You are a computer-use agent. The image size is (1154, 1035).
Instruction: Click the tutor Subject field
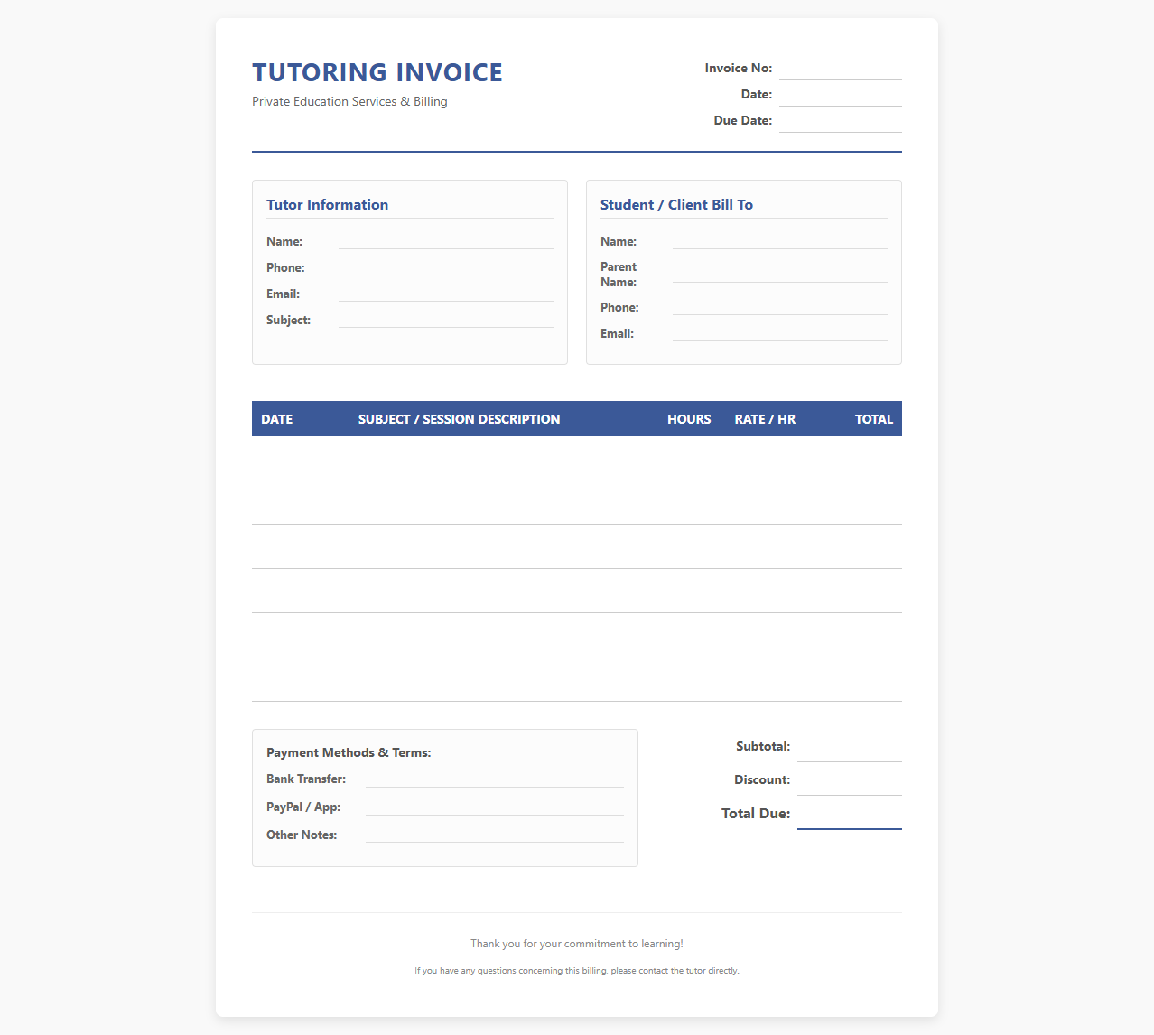[x=446, y=320]
